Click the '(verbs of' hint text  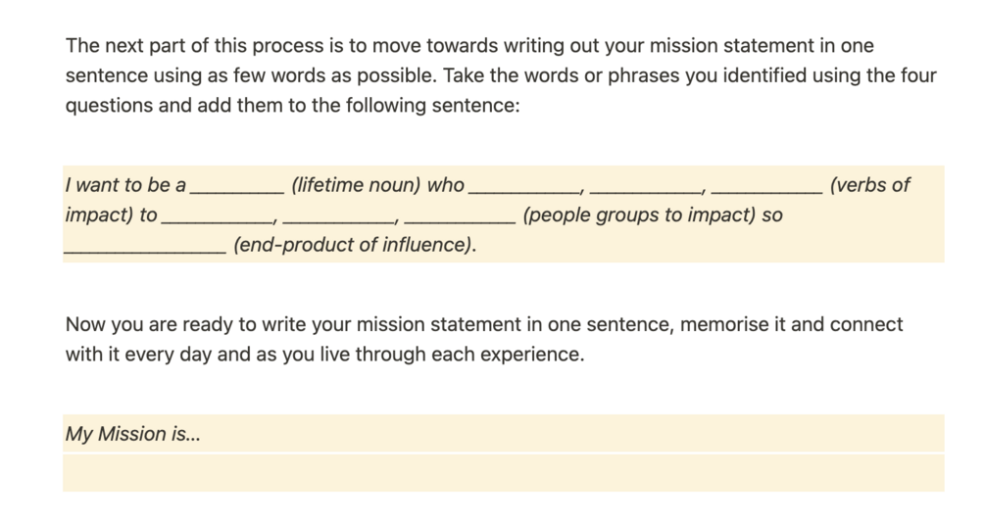[x=869, y=185]
